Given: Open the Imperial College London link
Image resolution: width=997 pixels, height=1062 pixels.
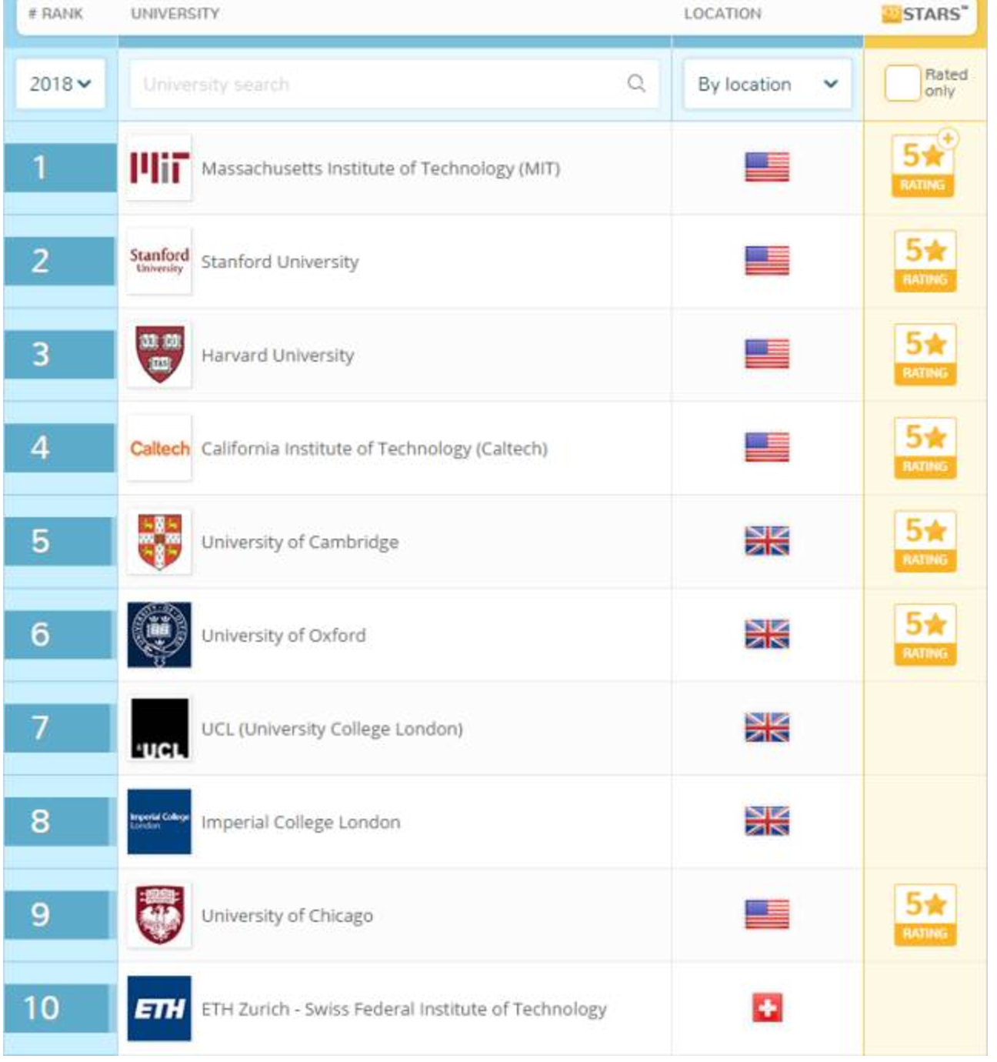Looking at the screenshot, I should [x=301, y=822].
